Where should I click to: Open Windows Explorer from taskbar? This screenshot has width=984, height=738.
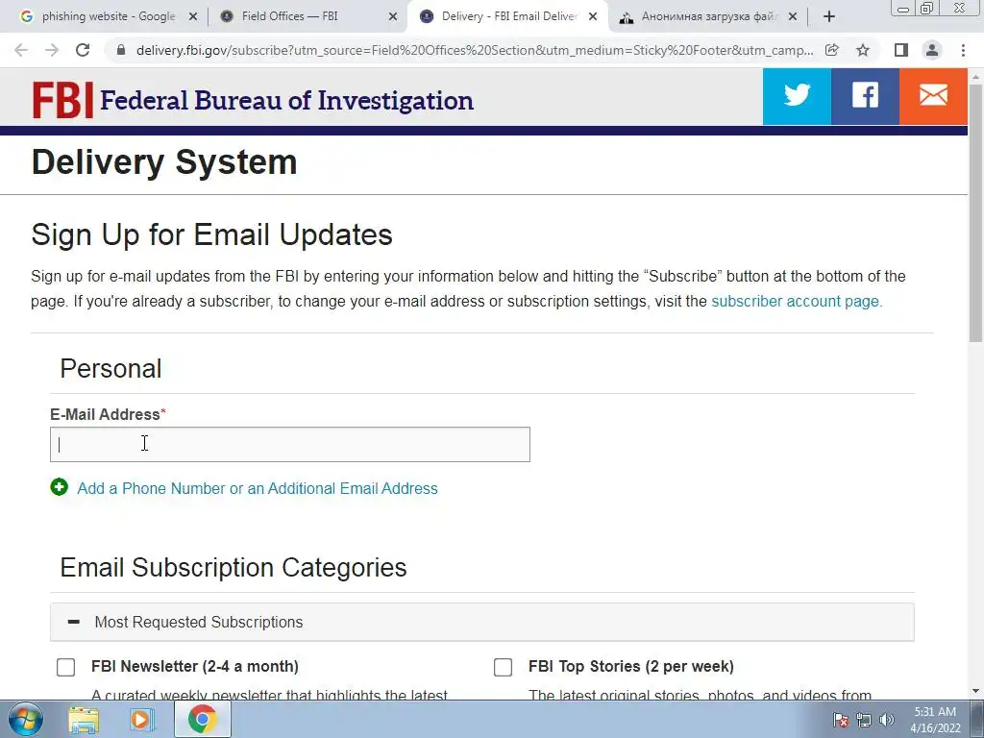[x=84, y=720]
